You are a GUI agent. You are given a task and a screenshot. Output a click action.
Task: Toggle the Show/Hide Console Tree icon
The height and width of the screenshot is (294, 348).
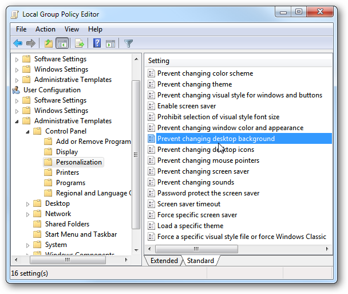click(62, 43)
